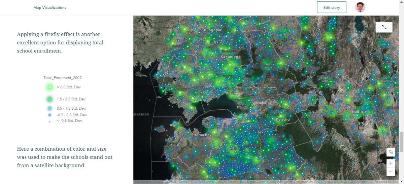Zoom in the map with plus button
Screen dimensions: 404x184
391,163
